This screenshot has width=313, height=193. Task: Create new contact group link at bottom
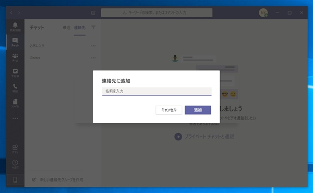[x=58, y=179]
